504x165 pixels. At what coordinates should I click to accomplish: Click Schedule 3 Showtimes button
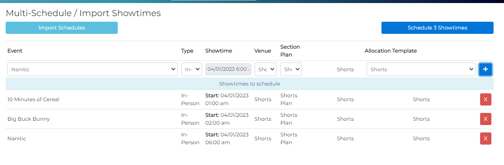pos(438,28)
